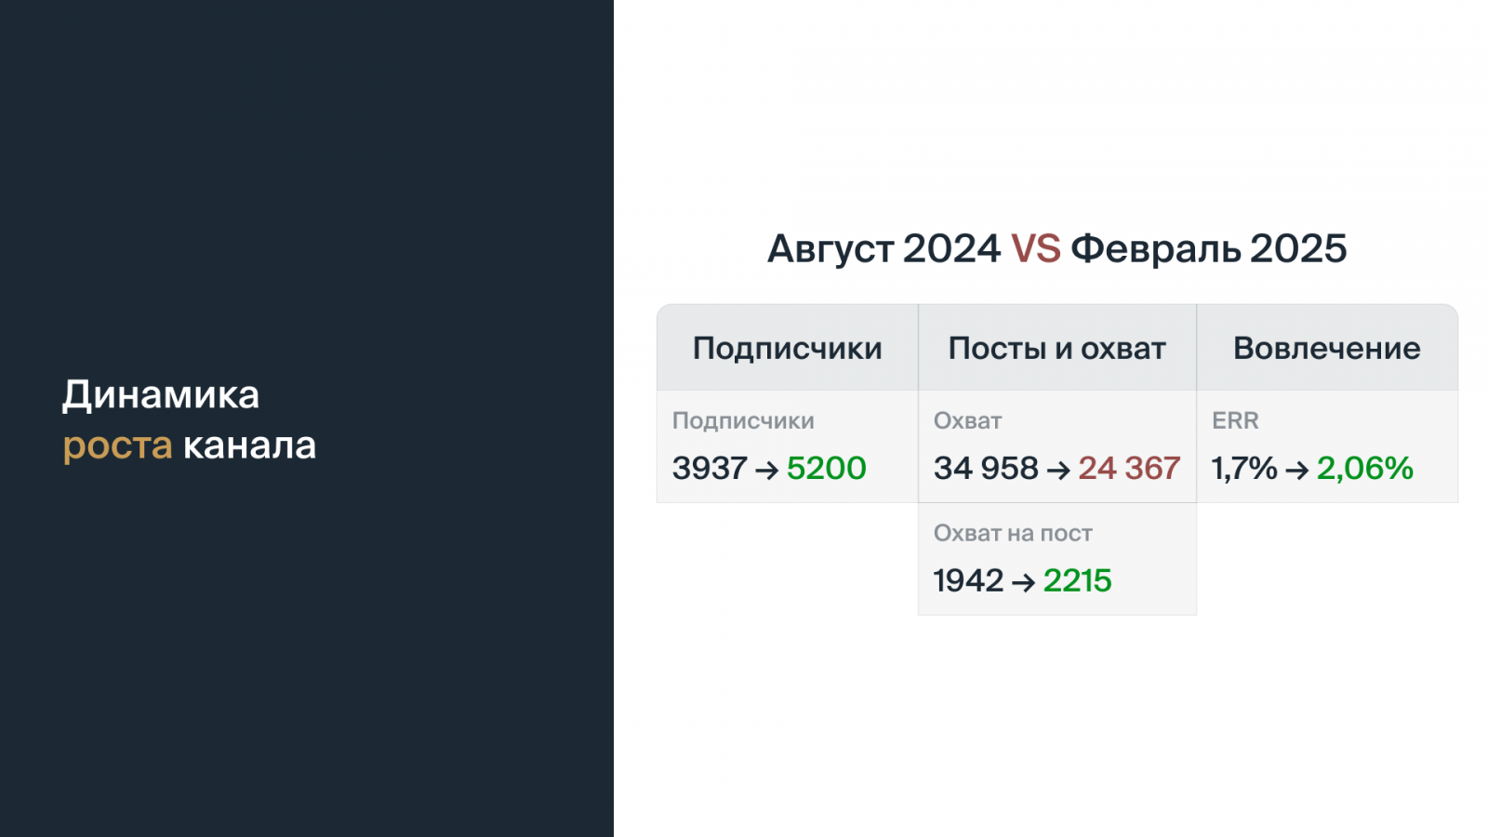Click the arrow between 1,7% and 2,06%

pos(1296,470)
